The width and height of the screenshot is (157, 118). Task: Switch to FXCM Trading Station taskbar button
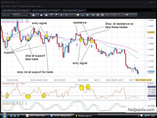click(61, 116)
